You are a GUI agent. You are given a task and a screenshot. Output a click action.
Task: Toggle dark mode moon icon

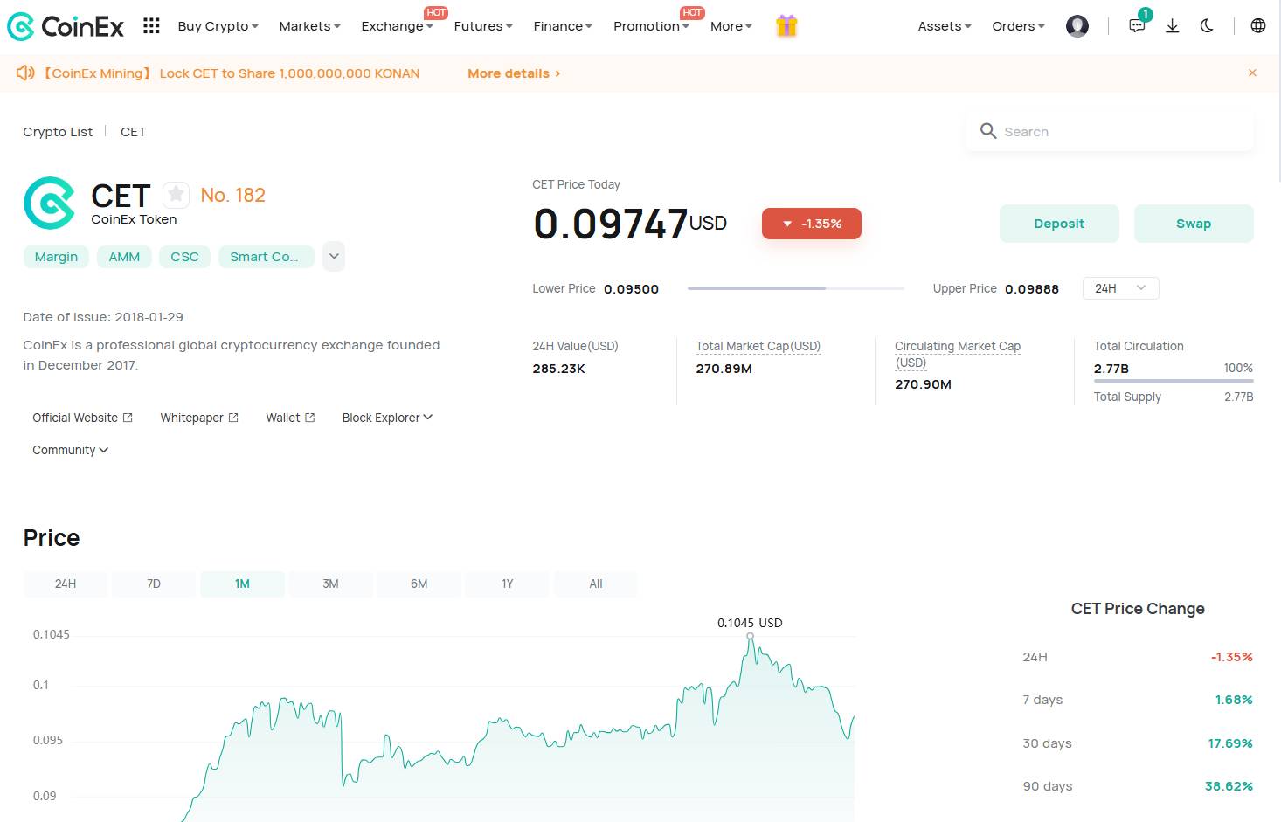pyautogui.click(x=1207, y=26)
